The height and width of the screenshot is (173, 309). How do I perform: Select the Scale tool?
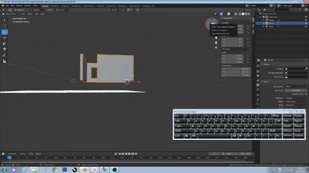pyautogui.click(x=4, y=43)
